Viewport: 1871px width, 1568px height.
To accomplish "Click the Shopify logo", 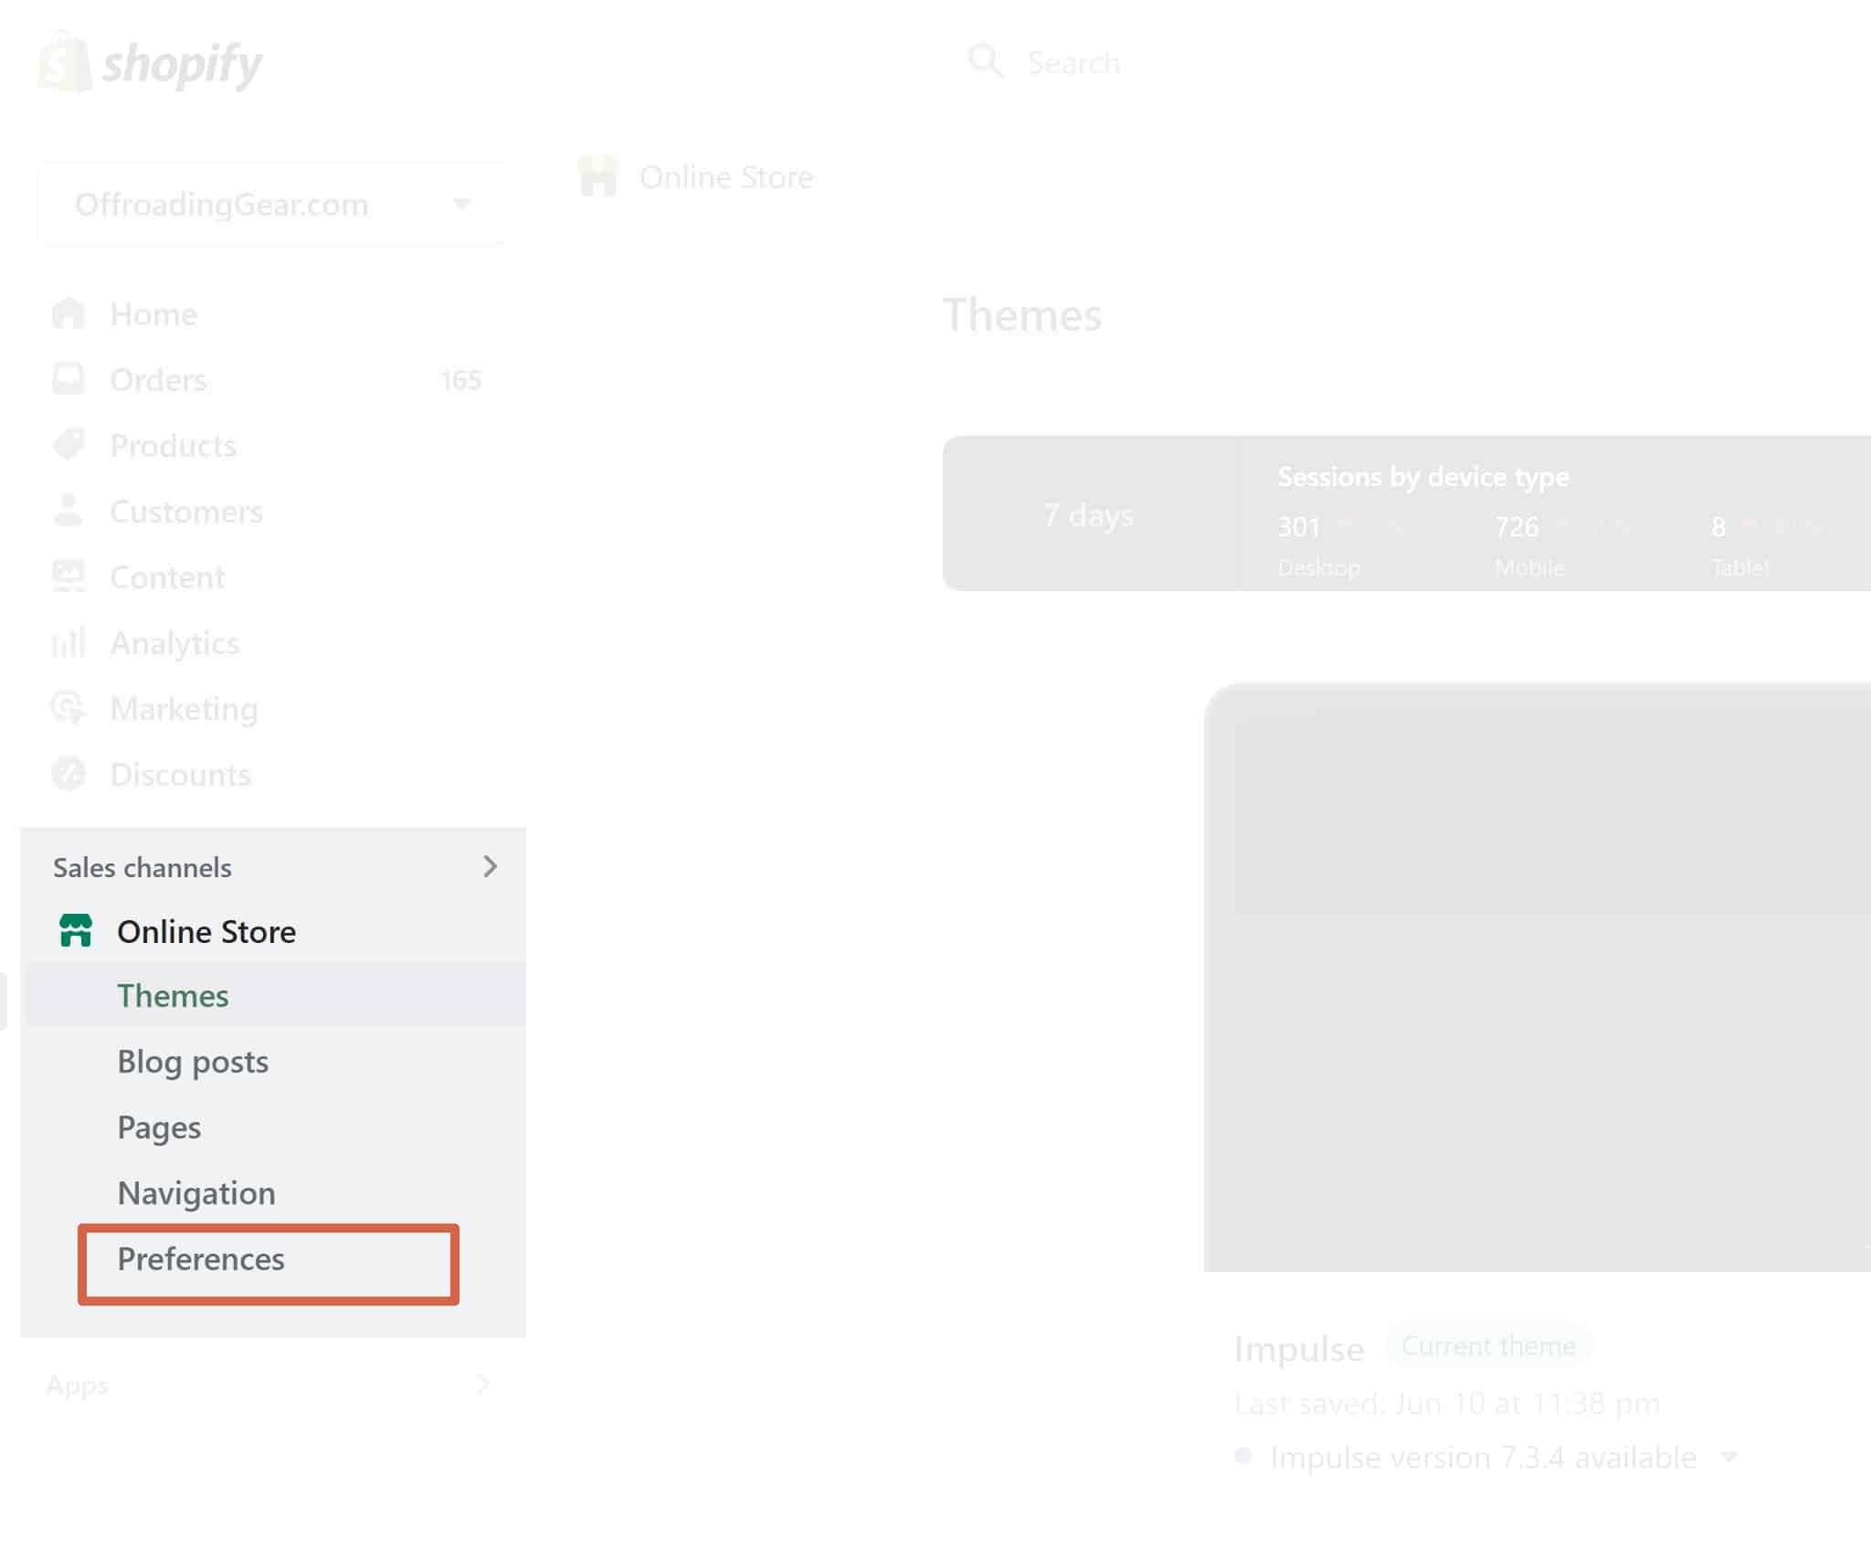I will tap(150, 62).
